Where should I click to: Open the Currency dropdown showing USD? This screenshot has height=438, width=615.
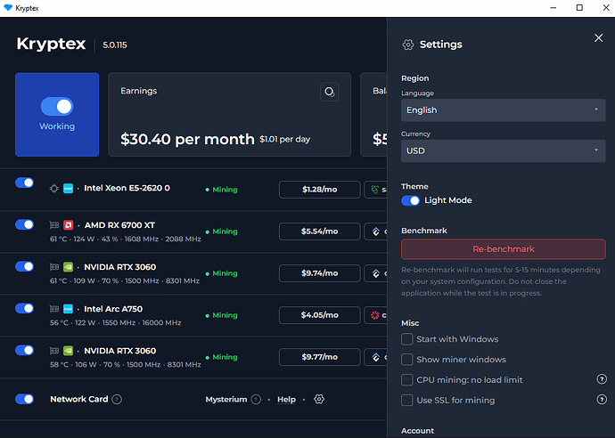click(504, 150)
